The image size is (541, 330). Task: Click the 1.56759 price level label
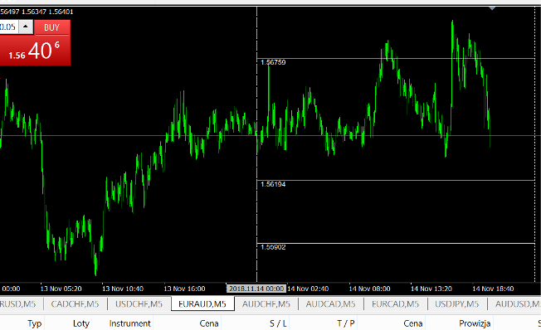point(273,62)
